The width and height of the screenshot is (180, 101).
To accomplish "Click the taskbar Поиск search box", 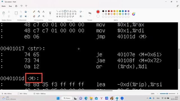I will (x=67, y=98).
